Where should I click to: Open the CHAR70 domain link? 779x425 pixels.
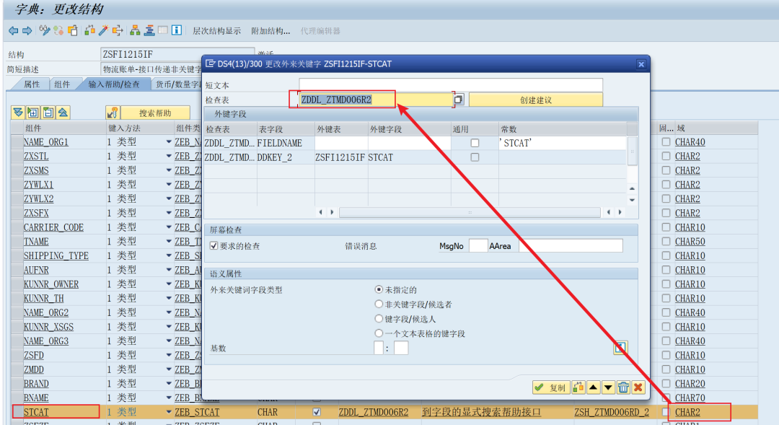click(x=690, y=398)
